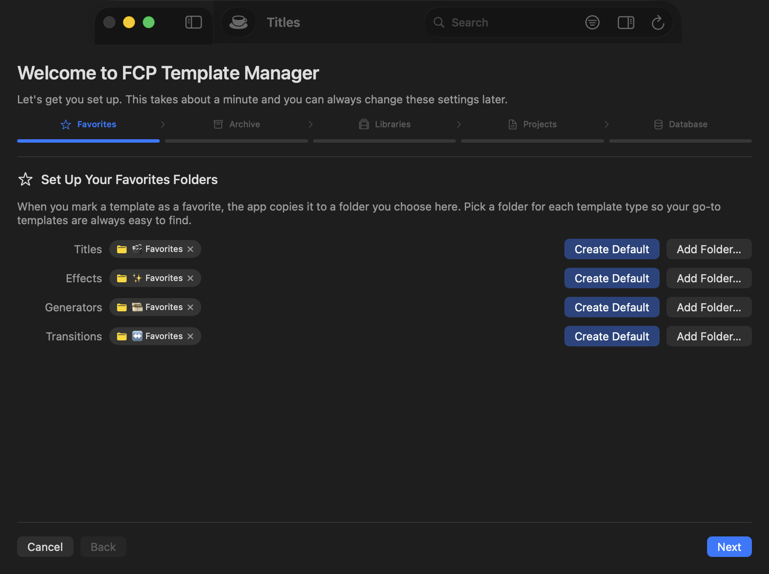Image resolution: width=769 pixels, height=574 pixels.
Task: Click the star icon beside Set Up Your Favorites Folders
Action: (x=25, y=179)
